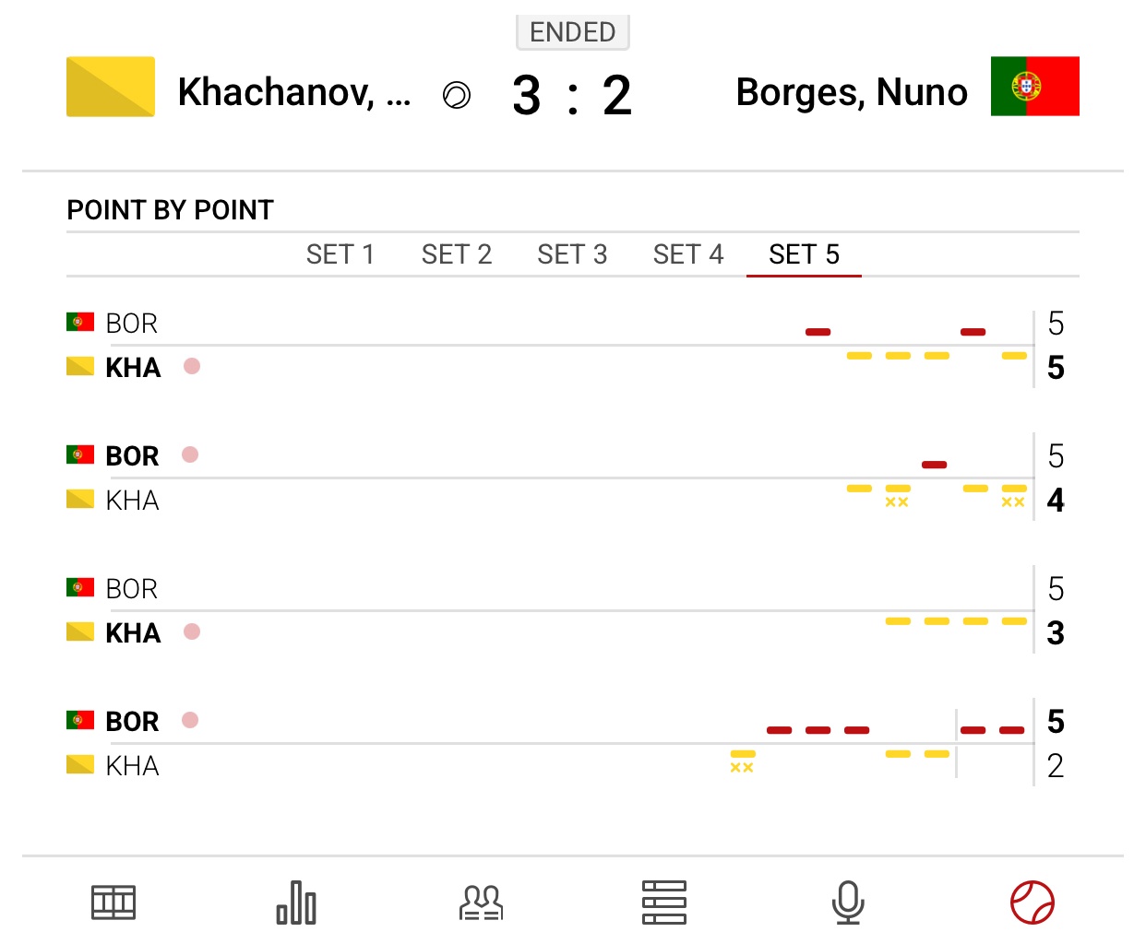The height and width of the screenshot is (932, 1146).
Task: Click the Portugal flag beside Borges
Action: coord(1034,87)
